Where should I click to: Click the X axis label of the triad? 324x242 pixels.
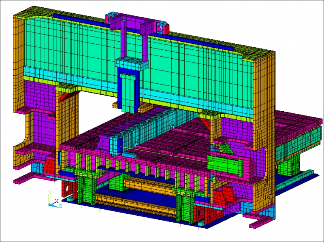click(57, 200)
